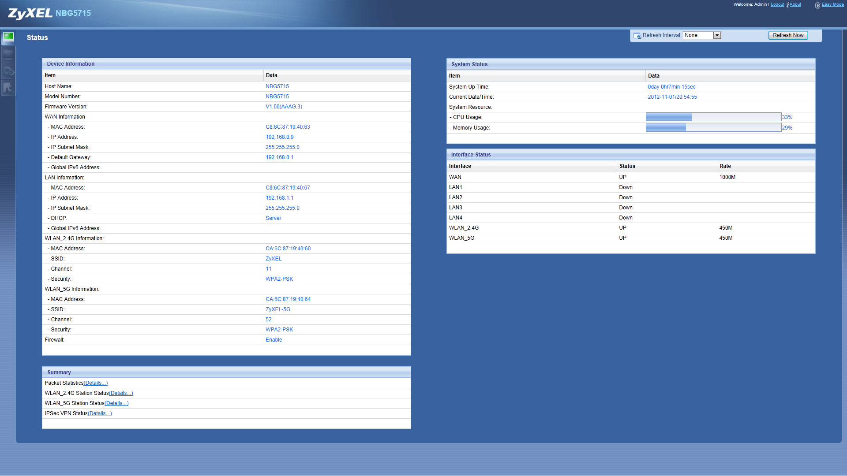Click the WAN interface row name
This screenshot has width=847, height=476.
tap(455, 177)
